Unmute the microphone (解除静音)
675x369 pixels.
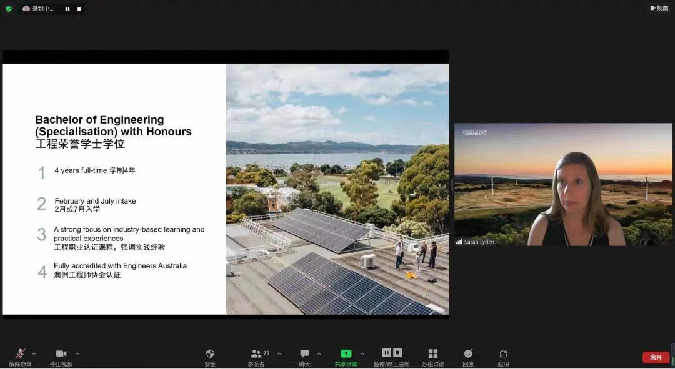coord(20,354)
